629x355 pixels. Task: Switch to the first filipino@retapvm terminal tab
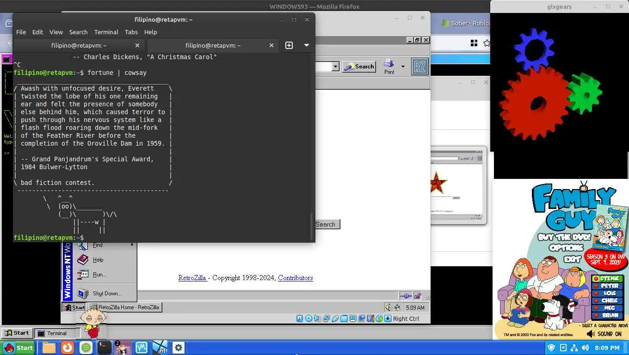(79, 45)
